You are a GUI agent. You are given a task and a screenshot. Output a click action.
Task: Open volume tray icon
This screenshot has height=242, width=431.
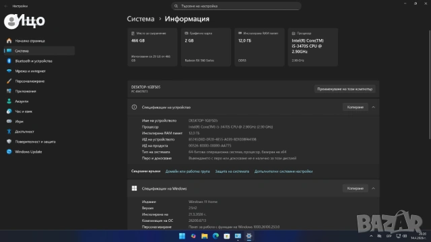click(405, 236)
